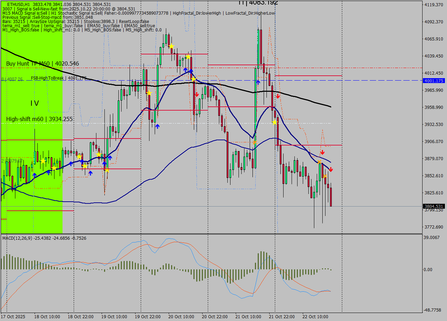Screen dimensions: 447x321
Task: Click the 4083.192 label at the chart top
Action: (258, 3)
